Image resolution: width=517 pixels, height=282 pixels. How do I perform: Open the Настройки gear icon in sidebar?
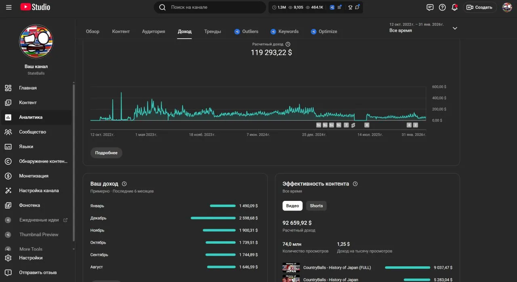tap(8, 258)
